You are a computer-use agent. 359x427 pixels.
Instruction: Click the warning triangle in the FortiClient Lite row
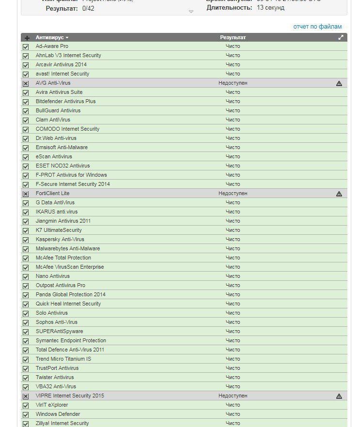(x=339, y=194)
